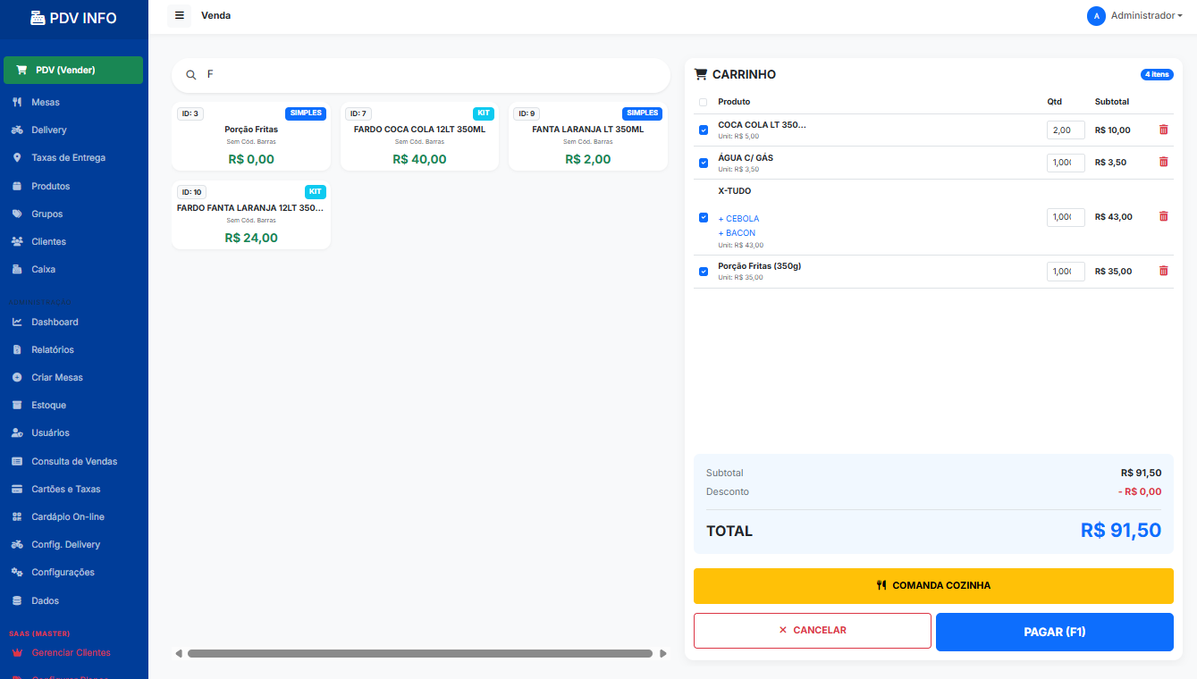
Task: Delete COCA COLA item with trash icon
Action: coord(1163,130)
